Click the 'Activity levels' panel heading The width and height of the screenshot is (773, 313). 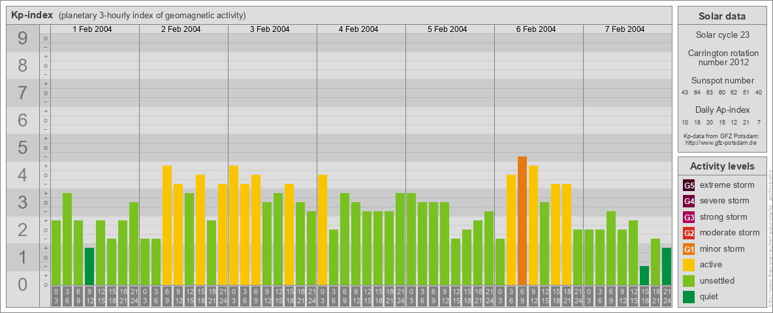click(x=722, y=166)
